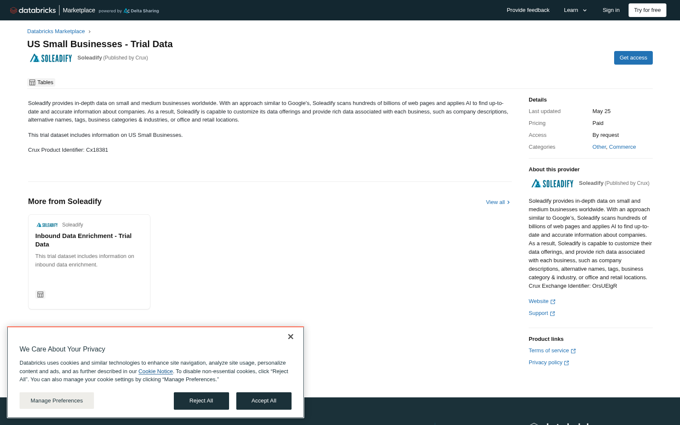Close the privacy cookie banner
The height and width of the screenshot is (425, 680).
291,337
